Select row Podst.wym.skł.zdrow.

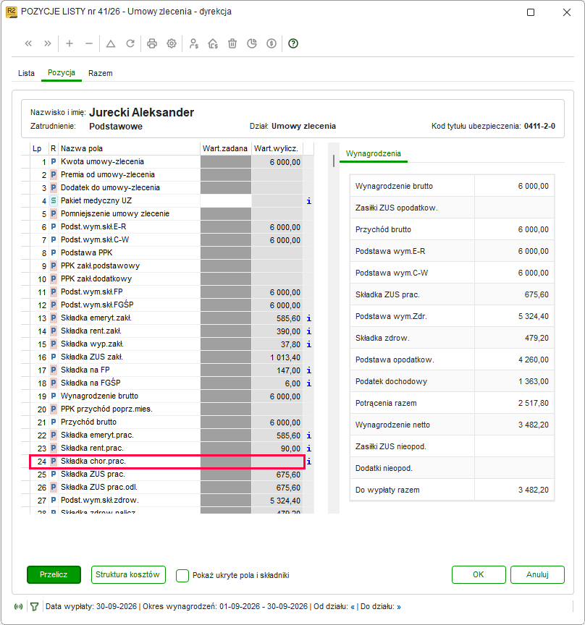[x=167, y=501]
